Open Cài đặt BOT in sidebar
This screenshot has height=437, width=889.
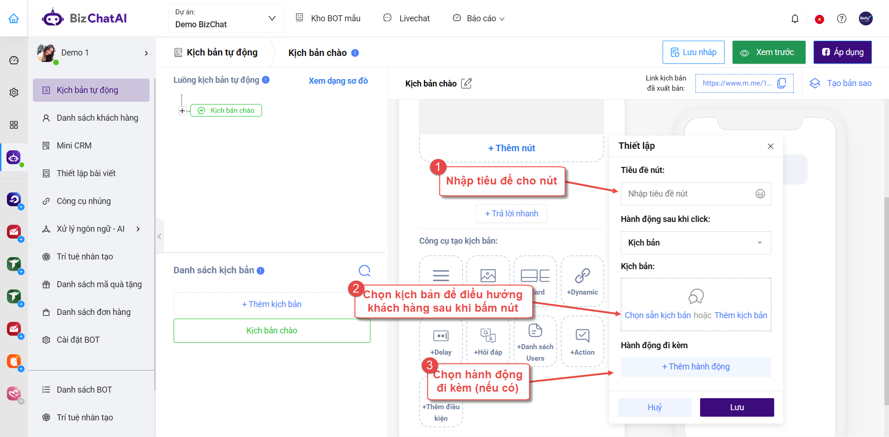tap(91, 340)
